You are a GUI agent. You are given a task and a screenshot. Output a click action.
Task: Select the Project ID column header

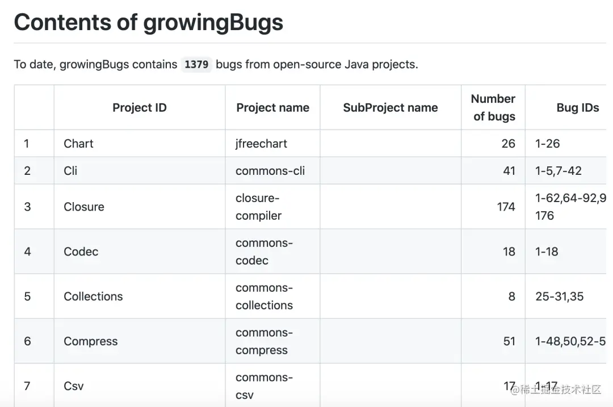140,107
